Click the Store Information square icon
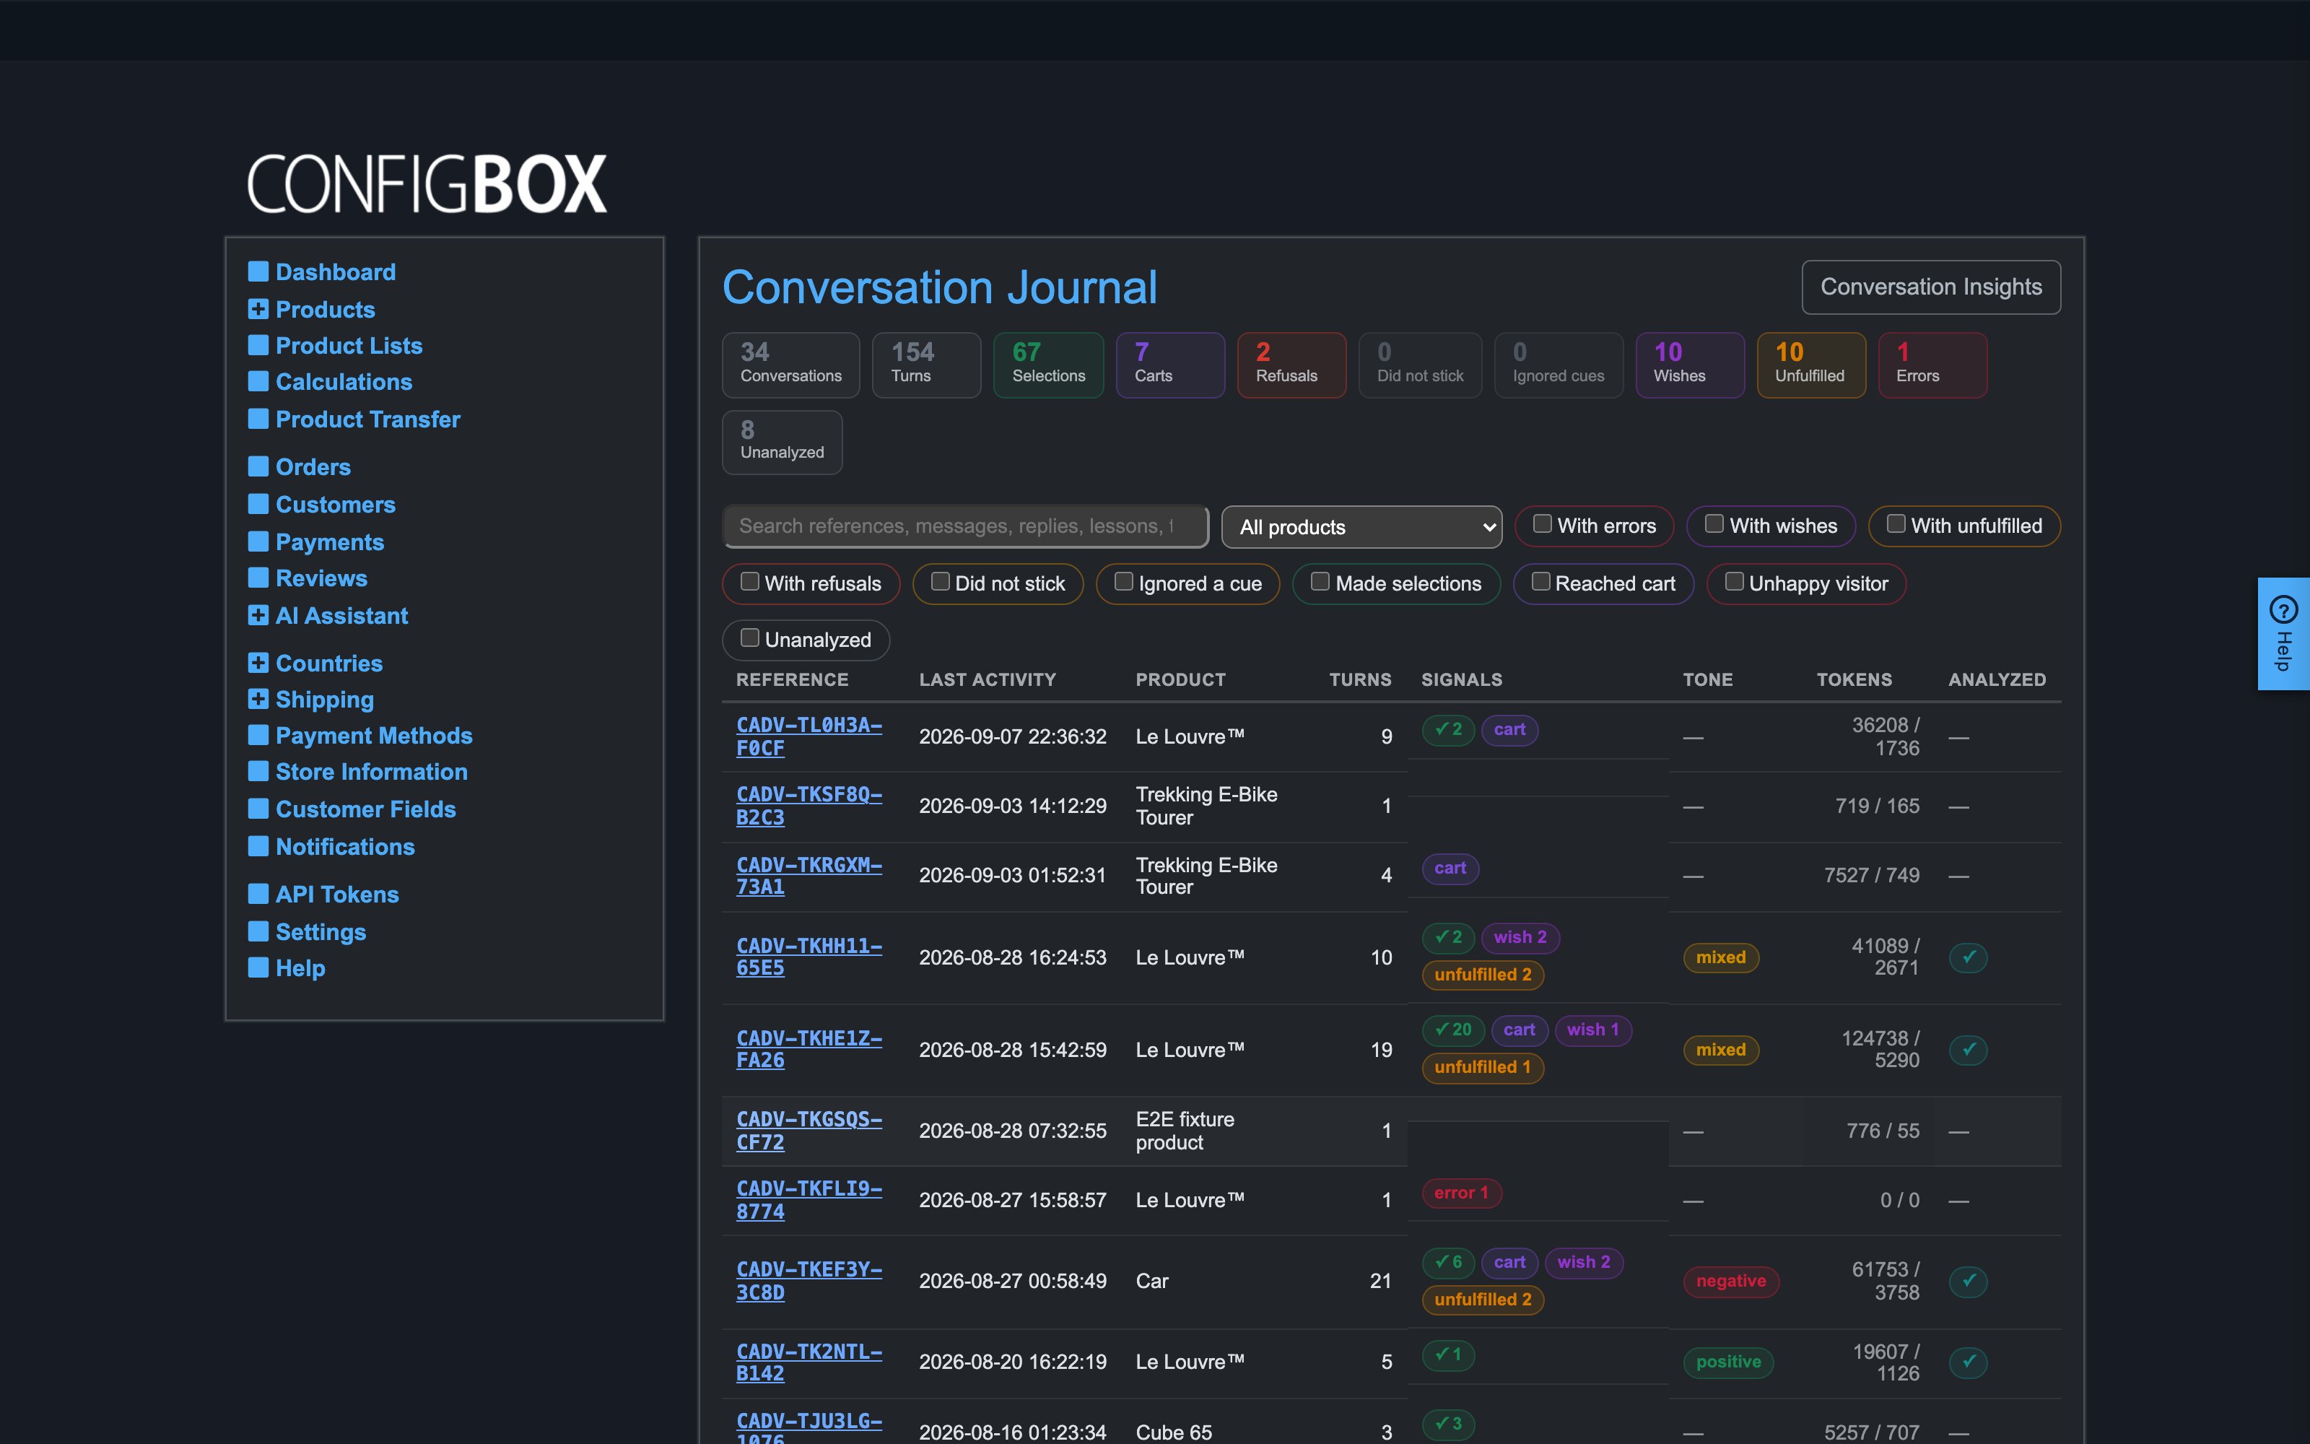Viewport: 2310px width, 1444px height. click(258, 770)
